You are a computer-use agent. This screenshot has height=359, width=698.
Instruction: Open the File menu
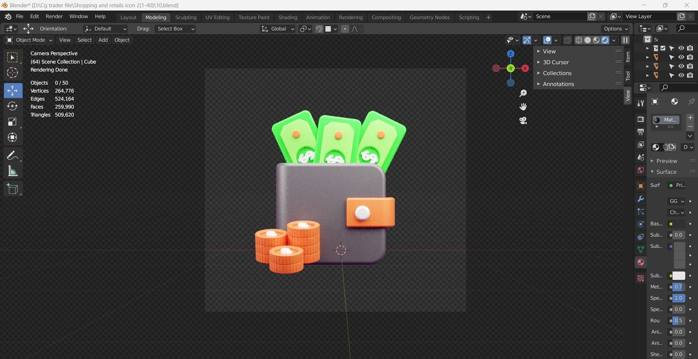tap(20, 17)
